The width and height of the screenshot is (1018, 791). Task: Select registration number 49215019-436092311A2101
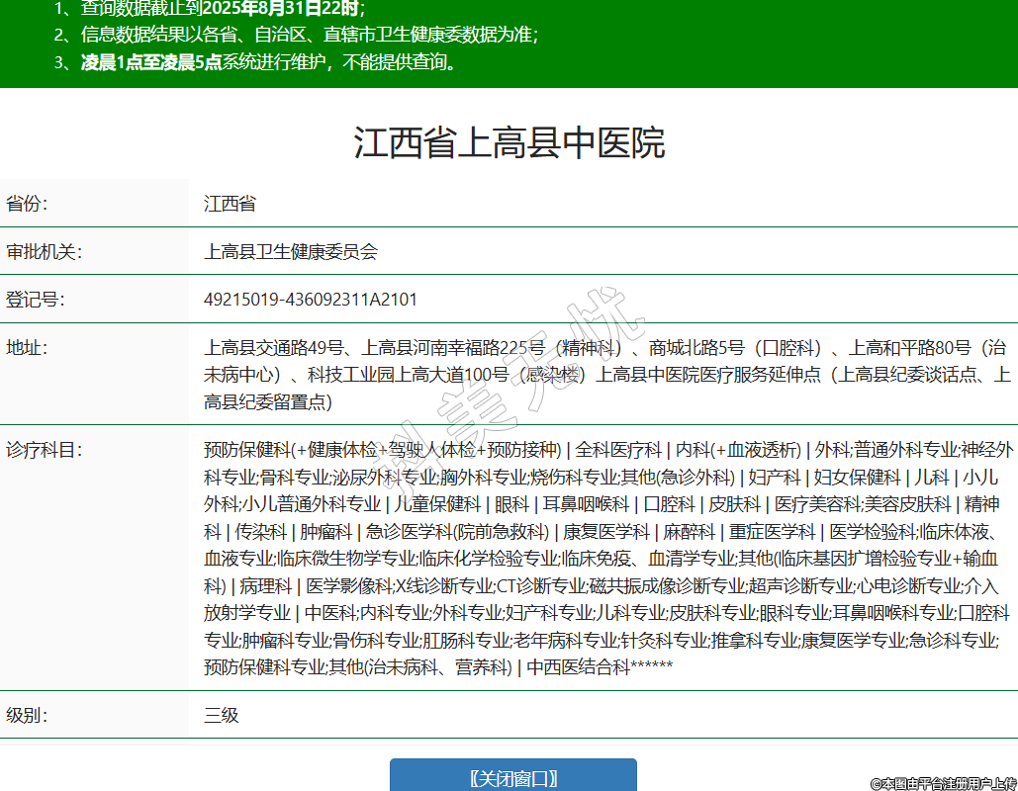311,300
